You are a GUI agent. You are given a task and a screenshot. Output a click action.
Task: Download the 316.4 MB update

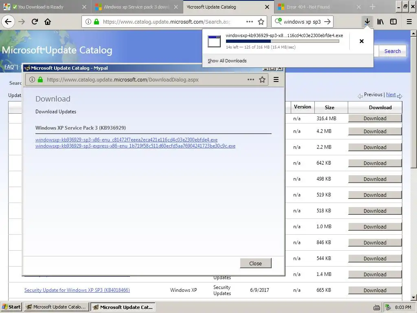[x=375, y=119]
